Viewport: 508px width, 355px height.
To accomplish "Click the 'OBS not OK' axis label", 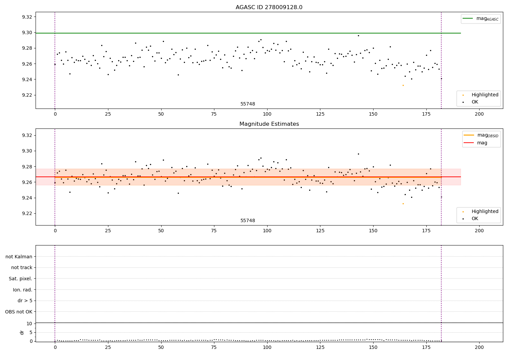I will [19, 312].
